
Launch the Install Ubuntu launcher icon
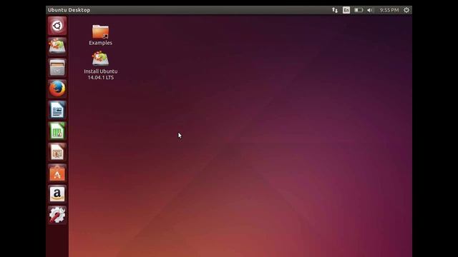coord(57,46)
